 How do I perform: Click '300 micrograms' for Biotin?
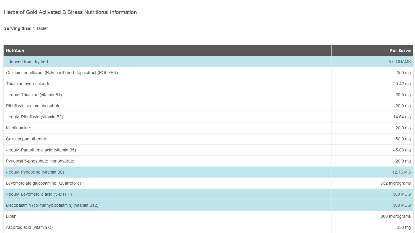(x=396, y=216)
